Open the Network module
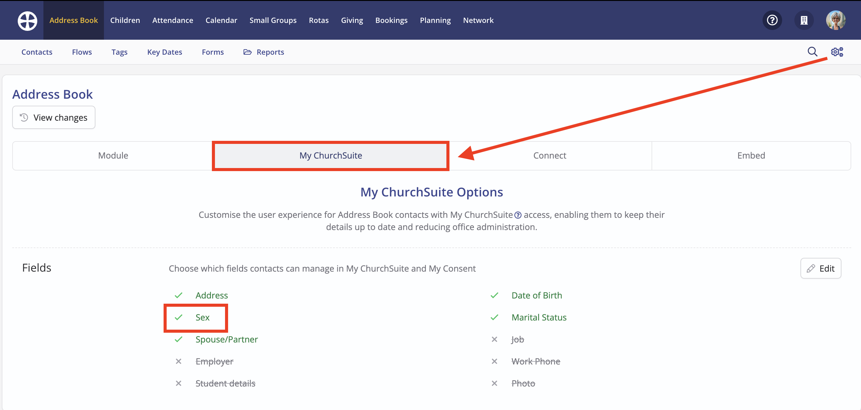Image resolution: width=861 pixels, height=410 pixels. point(478,20)
